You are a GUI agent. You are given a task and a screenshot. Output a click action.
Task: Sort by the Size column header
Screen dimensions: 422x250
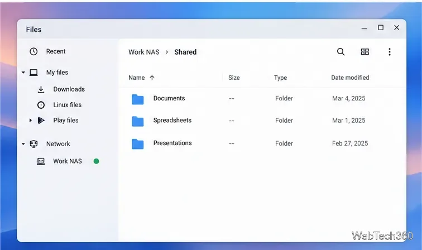click(234, 78)
